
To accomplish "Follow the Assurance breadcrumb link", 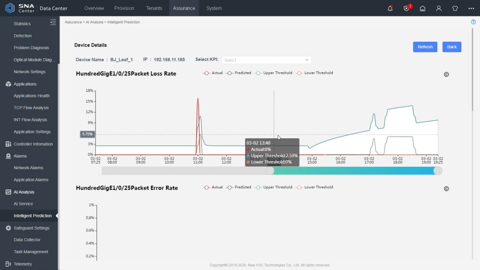I will (x=73, y=22).
